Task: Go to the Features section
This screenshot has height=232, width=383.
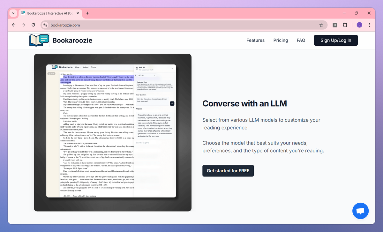Action: tap(255, 40)
